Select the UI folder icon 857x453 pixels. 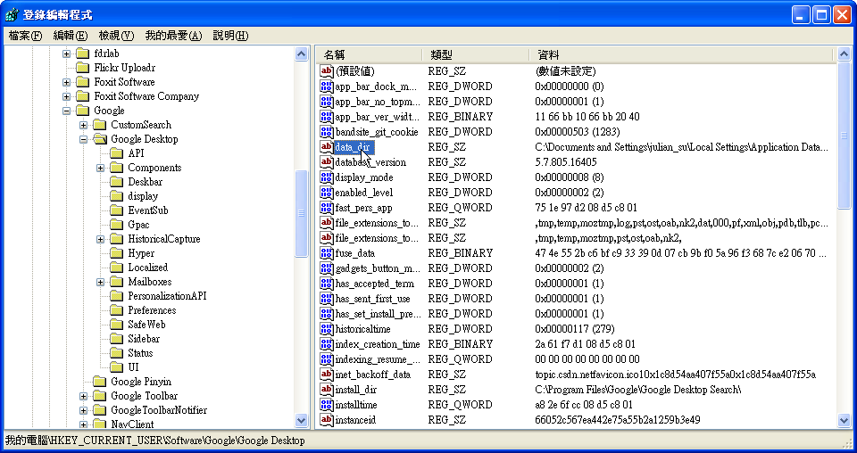[x=116, y=367]
